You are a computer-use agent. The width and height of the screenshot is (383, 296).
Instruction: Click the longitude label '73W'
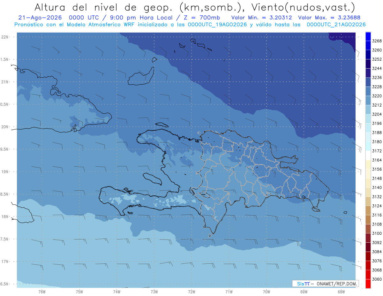point(154,292)
